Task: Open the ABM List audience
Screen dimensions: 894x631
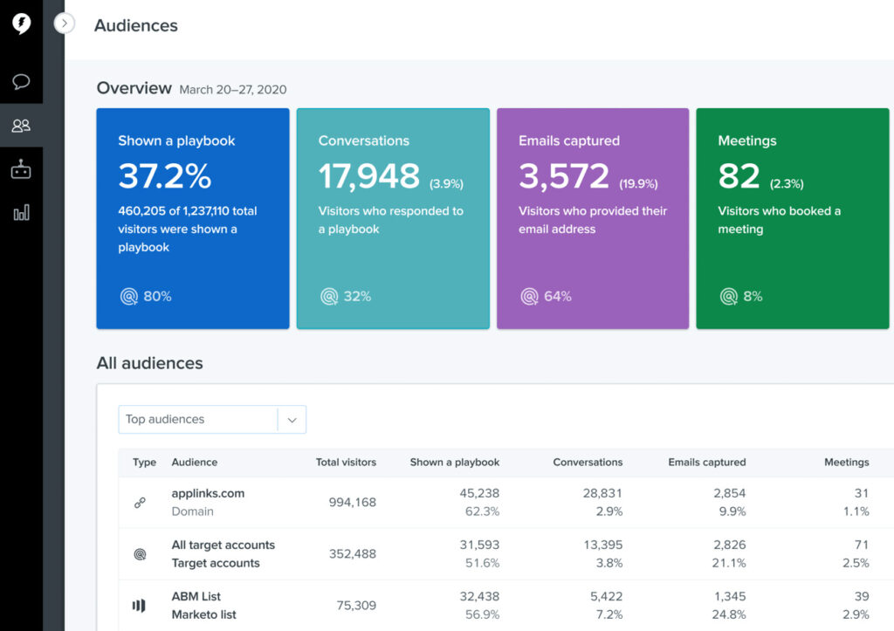Action: (x=196, y=596)
